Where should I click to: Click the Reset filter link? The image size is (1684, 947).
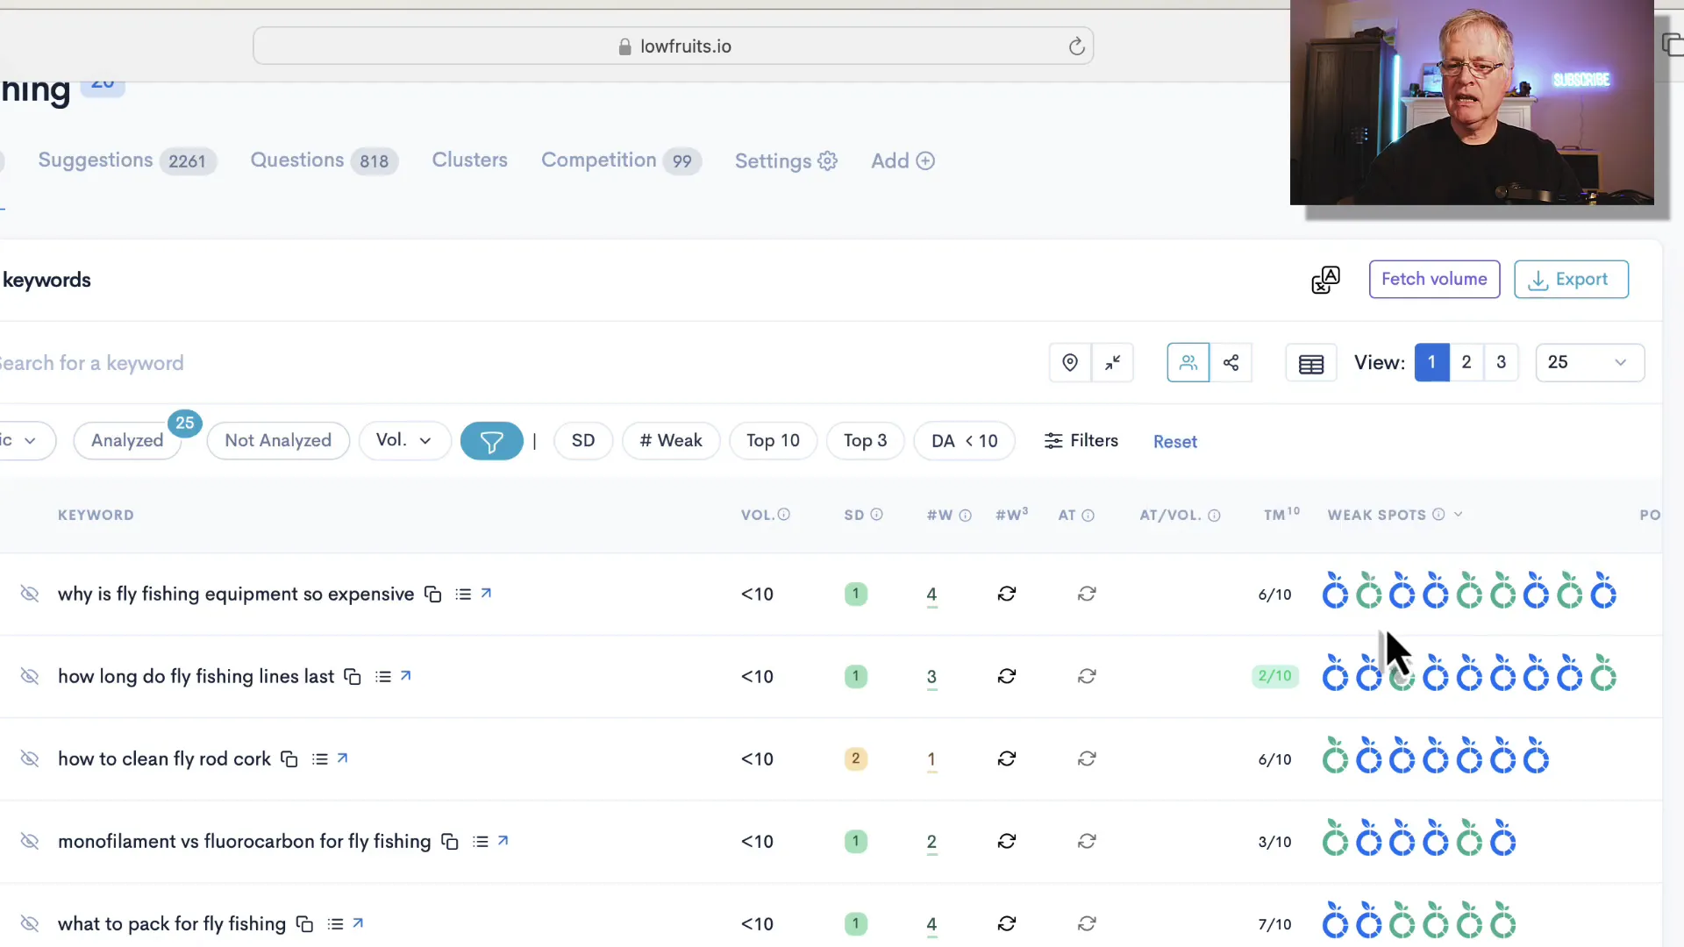point(1175,440)
